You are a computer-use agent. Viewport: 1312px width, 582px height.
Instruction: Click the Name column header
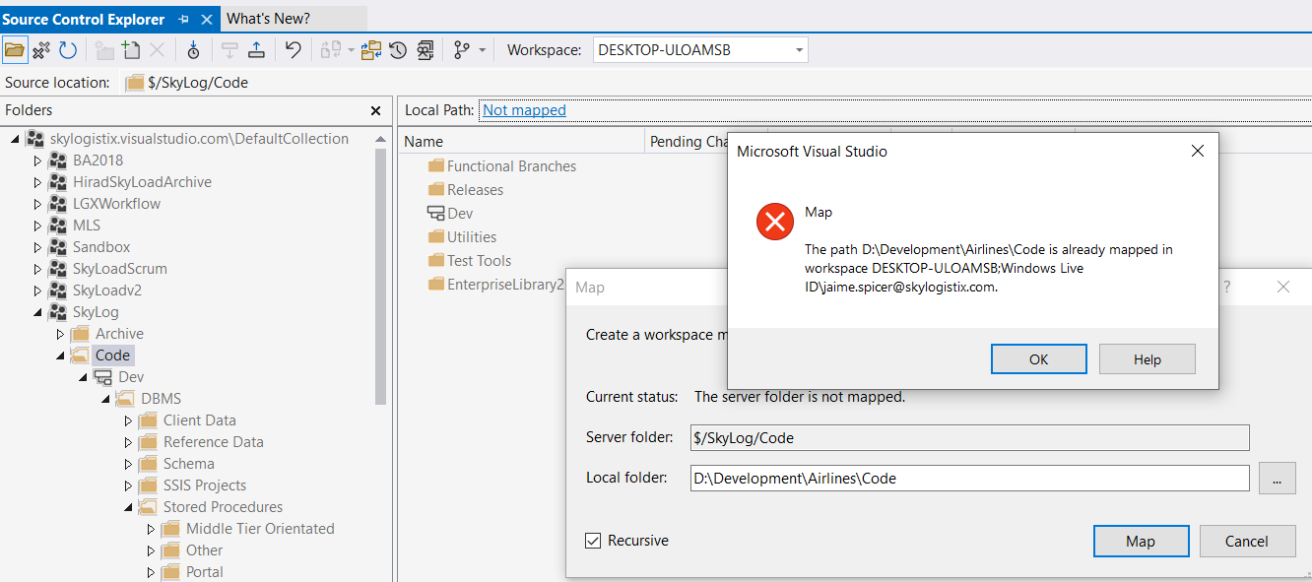click(522, 142)
